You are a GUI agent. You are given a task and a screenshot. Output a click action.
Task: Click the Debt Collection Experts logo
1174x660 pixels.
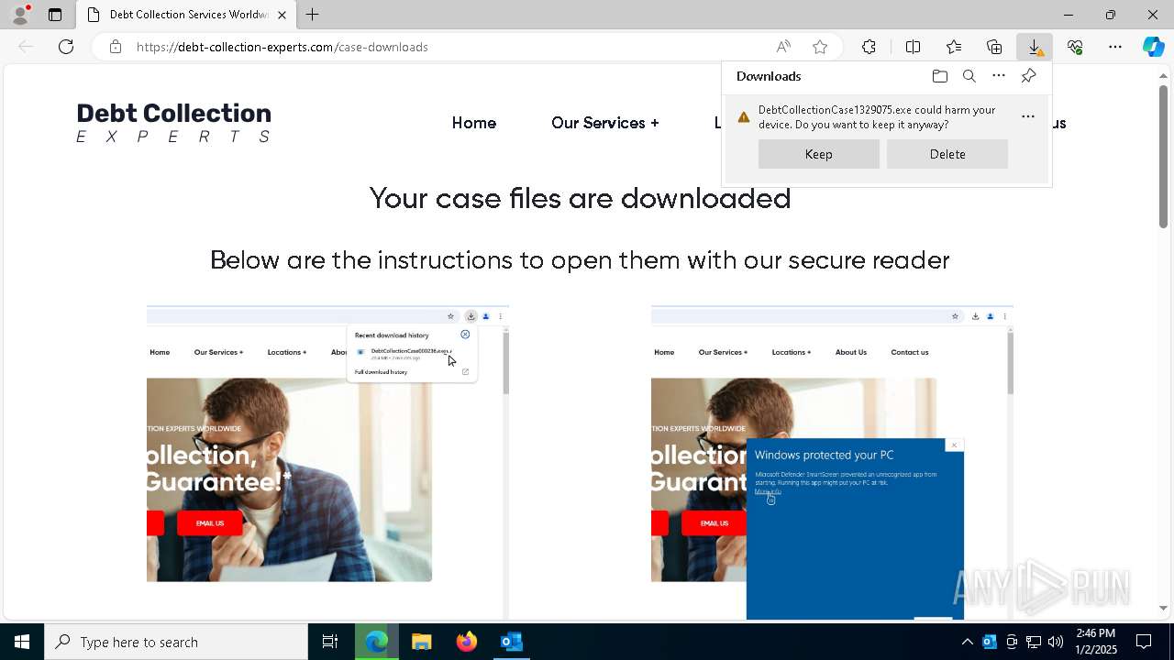pyautogui.click(x=174, y=123)
